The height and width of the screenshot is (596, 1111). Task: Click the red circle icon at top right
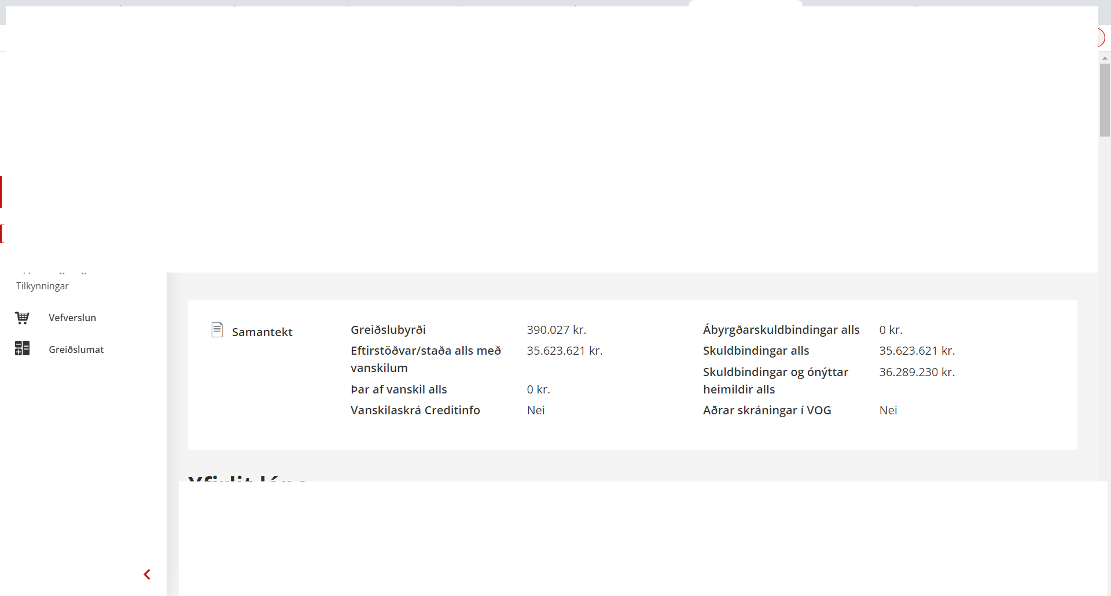tap(1101, 38)
